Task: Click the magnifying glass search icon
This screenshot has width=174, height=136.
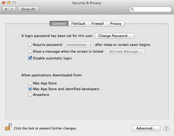Action: click(x=132, y=9)
